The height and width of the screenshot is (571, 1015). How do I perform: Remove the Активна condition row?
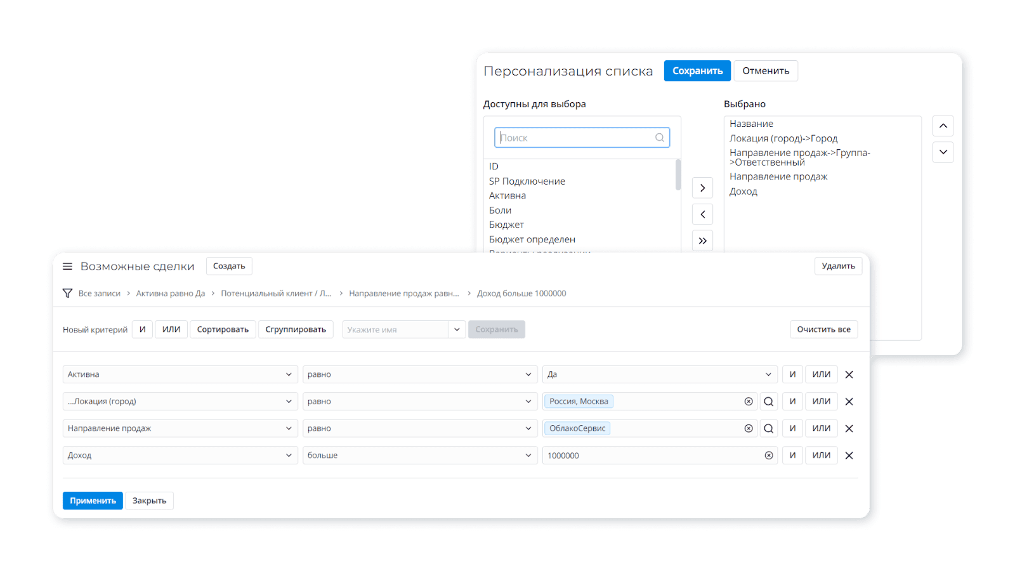tap(849, 374)
